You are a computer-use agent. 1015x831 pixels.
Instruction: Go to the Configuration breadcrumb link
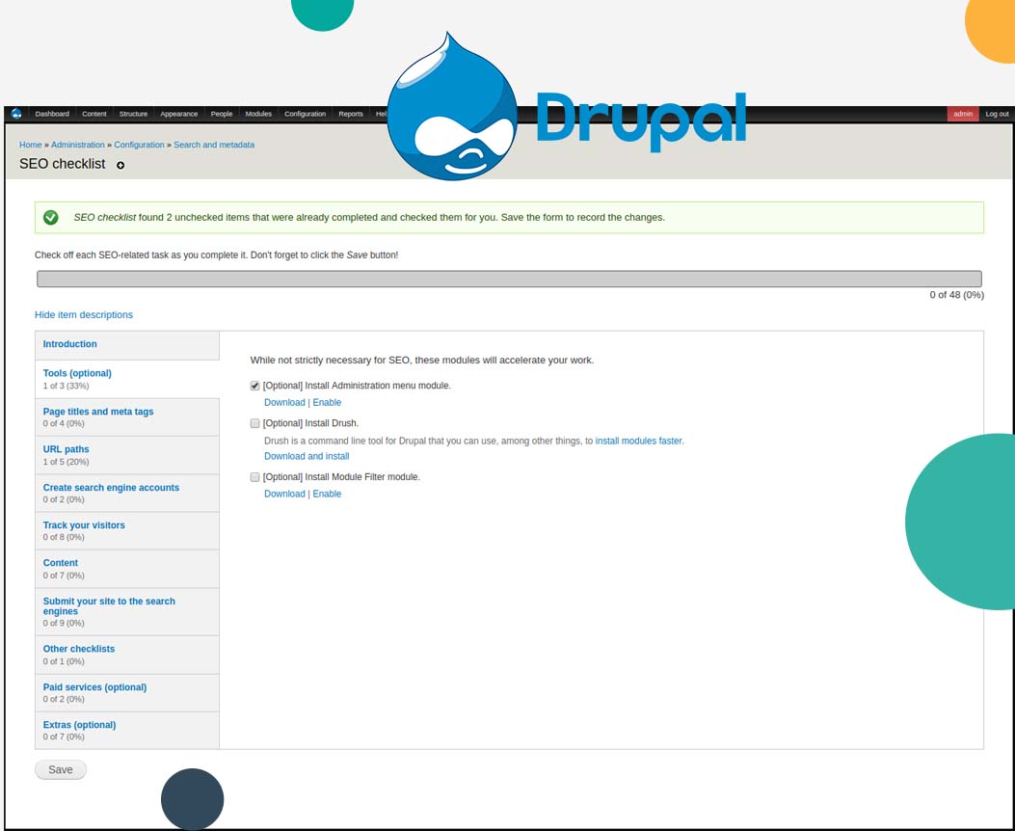pyautogui.click(x=139, y=145)
